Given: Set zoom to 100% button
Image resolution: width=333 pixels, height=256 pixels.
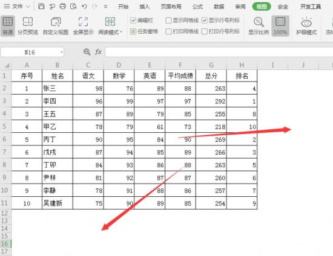Looking at the screenshot, I should click(x=280, y=25).
